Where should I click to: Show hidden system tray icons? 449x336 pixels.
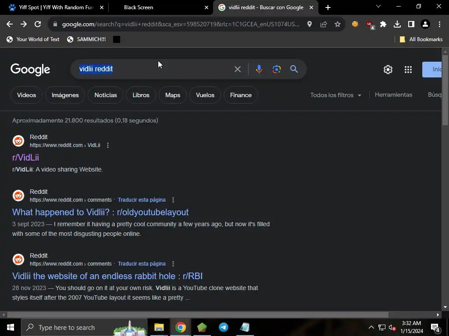tap(371, 327)
